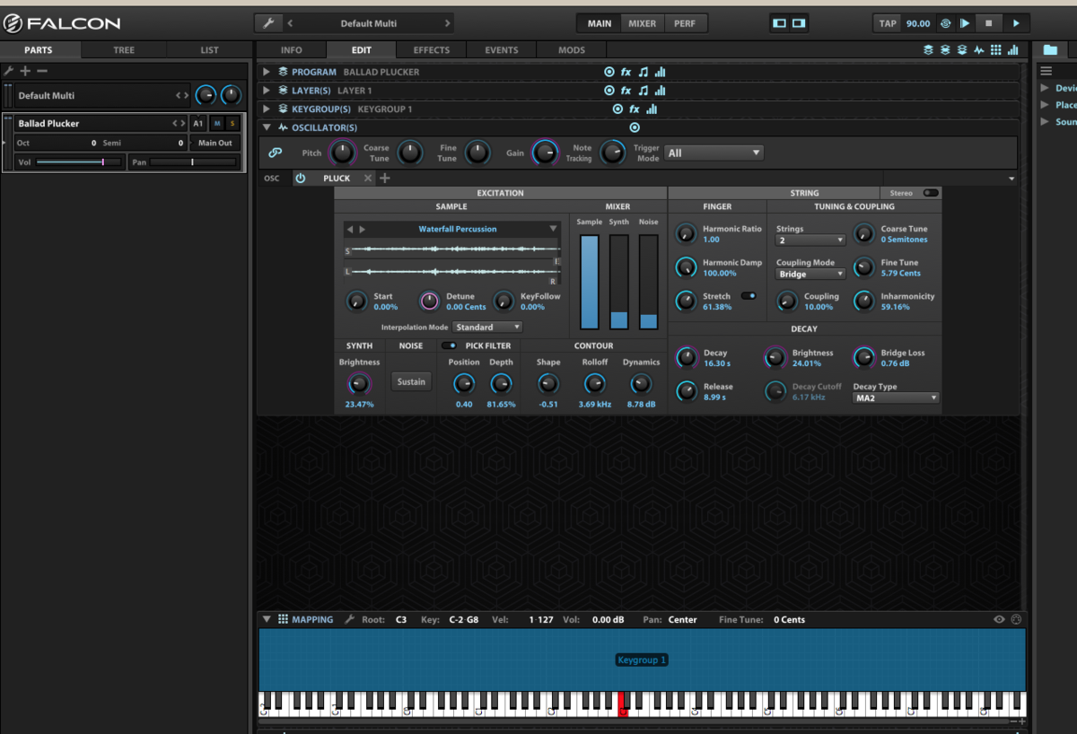Image resolution: width=1077 pixels, height=734 pixels.
Task: Open the Program row's fx effects icon
Action: pos(626,72)
